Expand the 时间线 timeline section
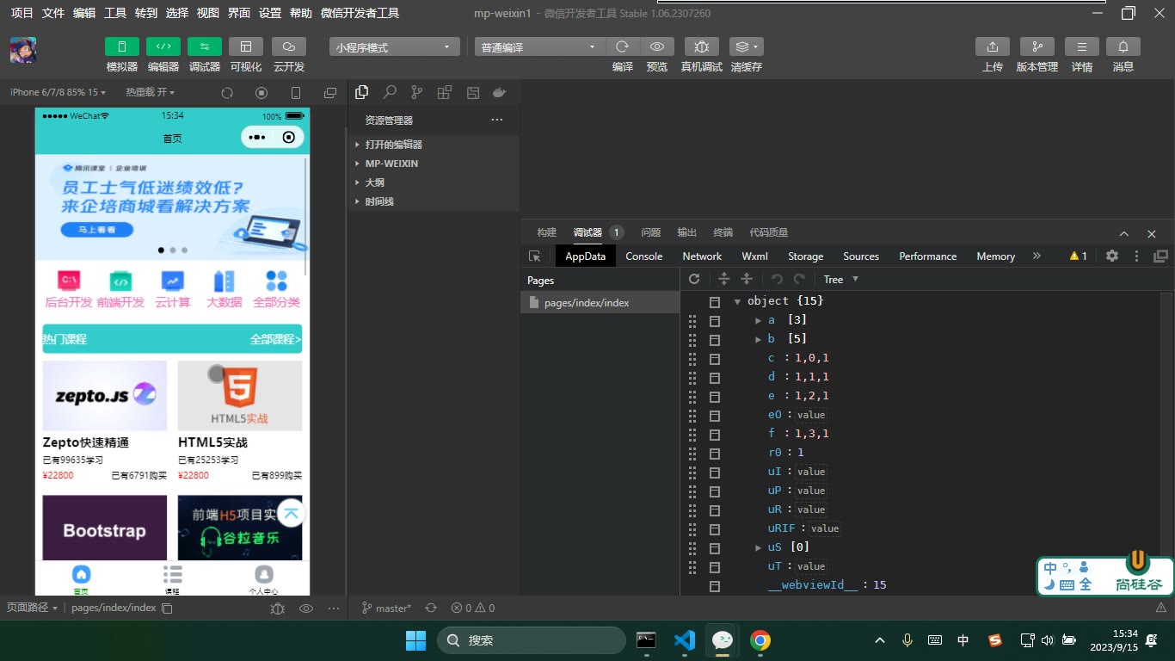The height and width of the screenshot is (661, 1175). (434, 201)
